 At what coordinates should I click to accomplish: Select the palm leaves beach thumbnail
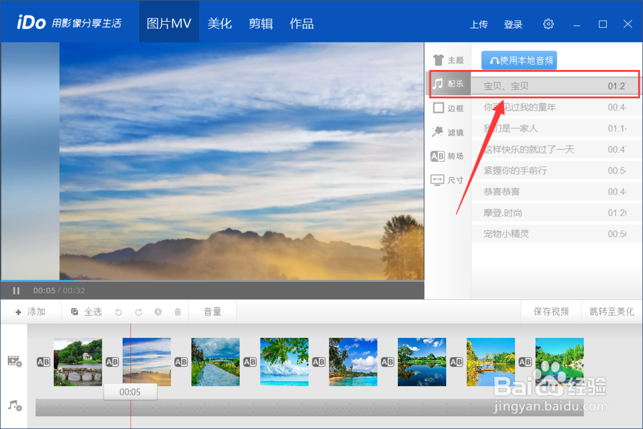click(285, 362)
